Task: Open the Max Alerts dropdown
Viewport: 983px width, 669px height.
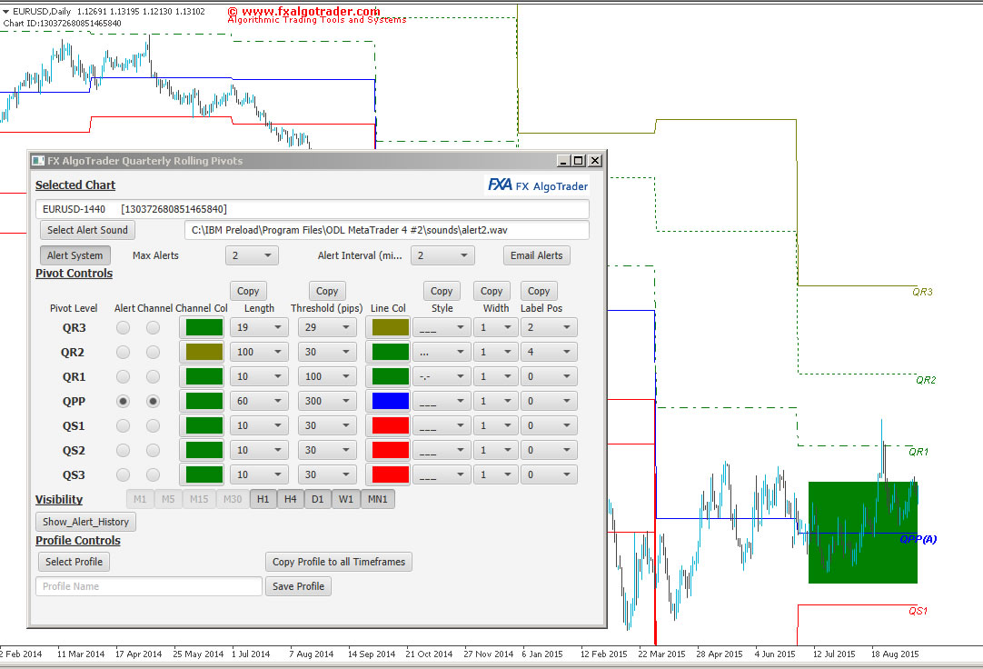Action: pyautogui.click(x=252, y=256)
